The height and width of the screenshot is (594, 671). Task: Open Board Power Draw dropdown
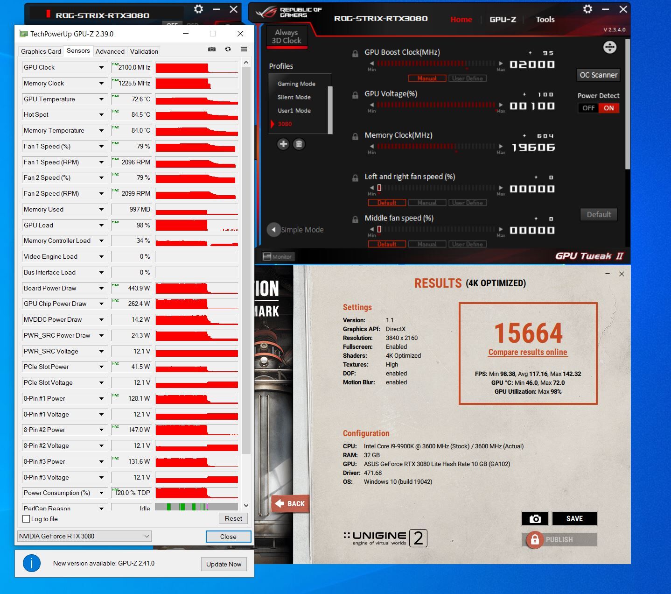(101, 289)
